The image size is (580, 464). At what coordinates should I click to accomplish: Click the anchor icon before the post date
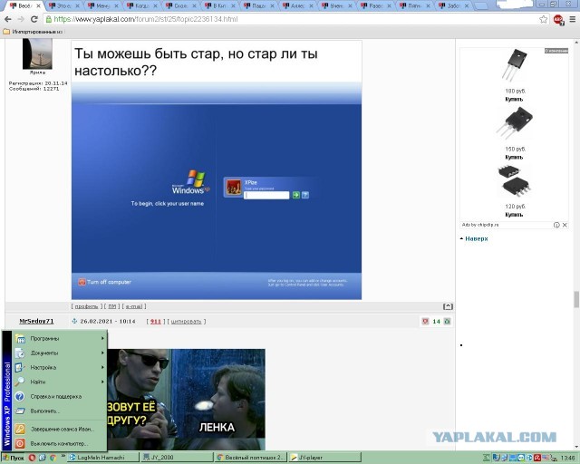tap(74, 321)
